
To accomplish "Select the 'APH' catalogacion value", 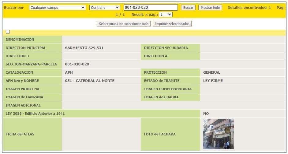I will point(69,72).
